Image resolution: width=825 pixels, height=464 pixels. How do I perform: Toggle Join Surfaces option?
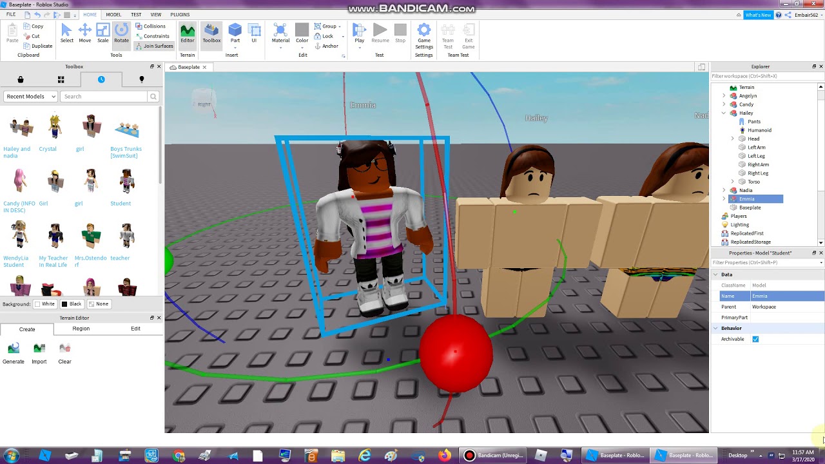coord(154,46)
